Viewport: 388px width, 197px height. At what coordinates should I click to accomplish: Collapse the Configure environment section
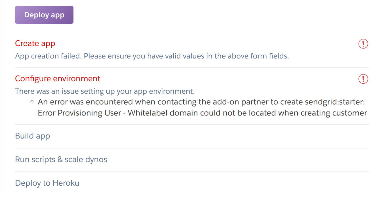point(57,79)
